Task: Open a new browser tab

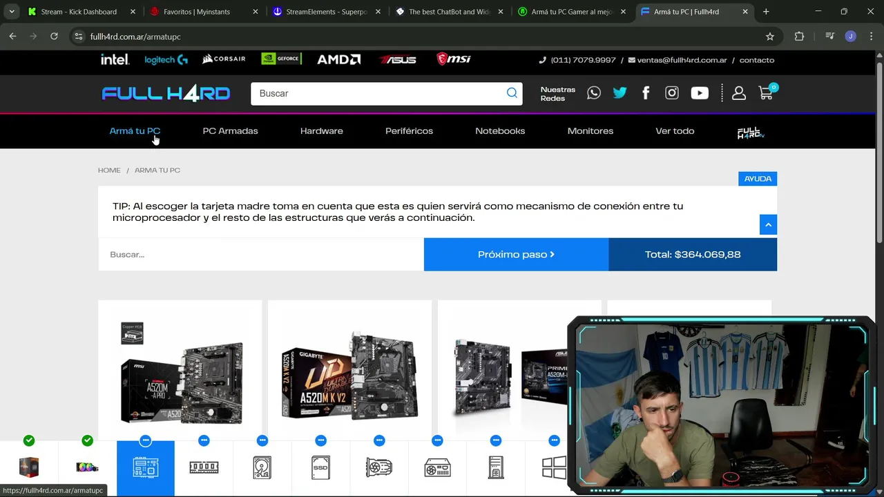Action: click(x=766, y=12)
